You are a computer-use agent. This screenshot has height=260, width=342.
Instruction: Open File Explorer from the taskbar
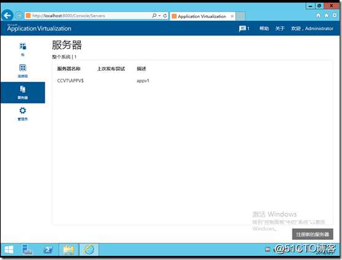[69, 250]
